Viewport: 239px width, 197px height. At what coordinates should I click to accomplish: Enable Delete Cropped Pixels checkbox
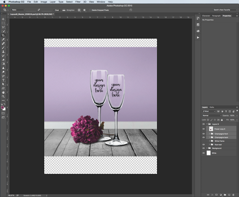tap(90, 10)
